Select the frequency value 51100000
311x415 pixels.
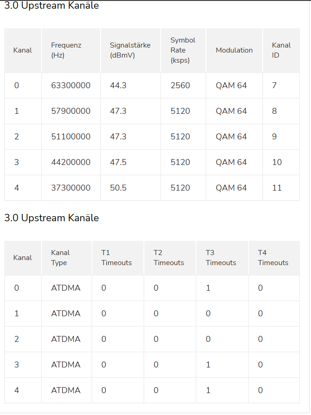point(71,137)
